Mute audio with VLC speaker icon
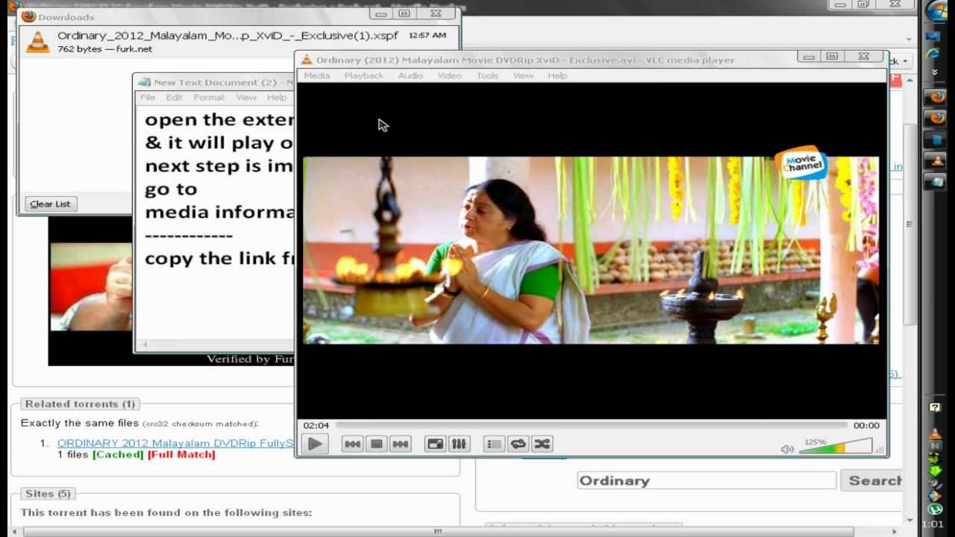The height and width of the screenshot is (537, 955). 786,449
